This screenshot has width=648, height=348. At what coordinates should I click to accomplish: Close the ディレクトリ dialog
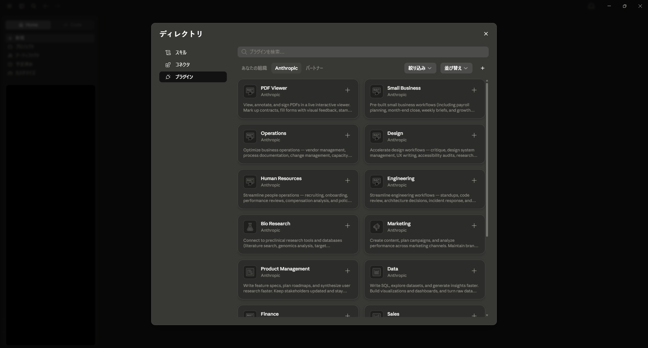click(486, 34)
